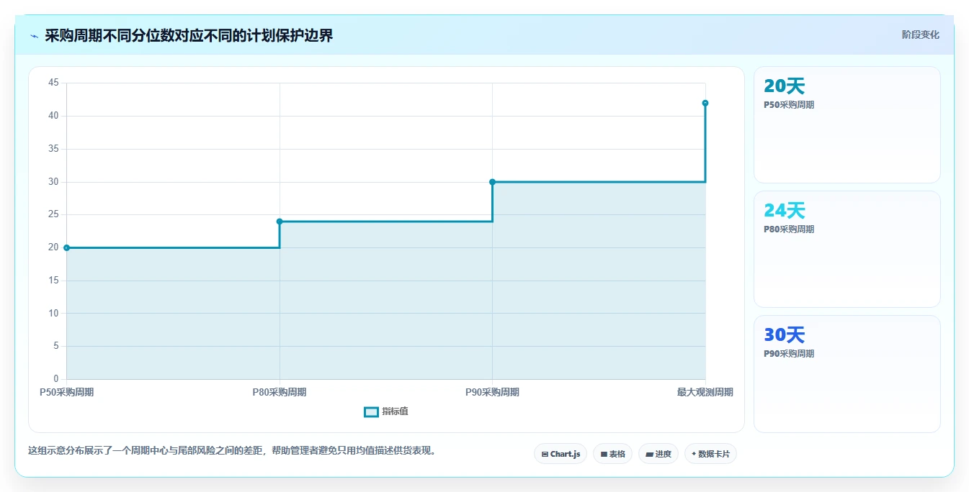This screenshot has width=969, height=492.
Task: Toggle the 指标值 legend swatch
Action: click(371, 411)
